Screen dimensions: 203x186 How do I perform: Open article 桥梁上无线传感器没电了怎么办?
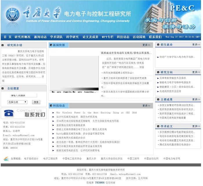coord(81,129)
